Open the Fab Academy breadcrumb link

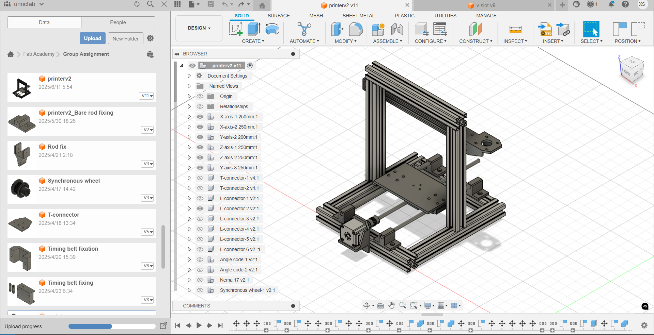click(x=39, y=54)
